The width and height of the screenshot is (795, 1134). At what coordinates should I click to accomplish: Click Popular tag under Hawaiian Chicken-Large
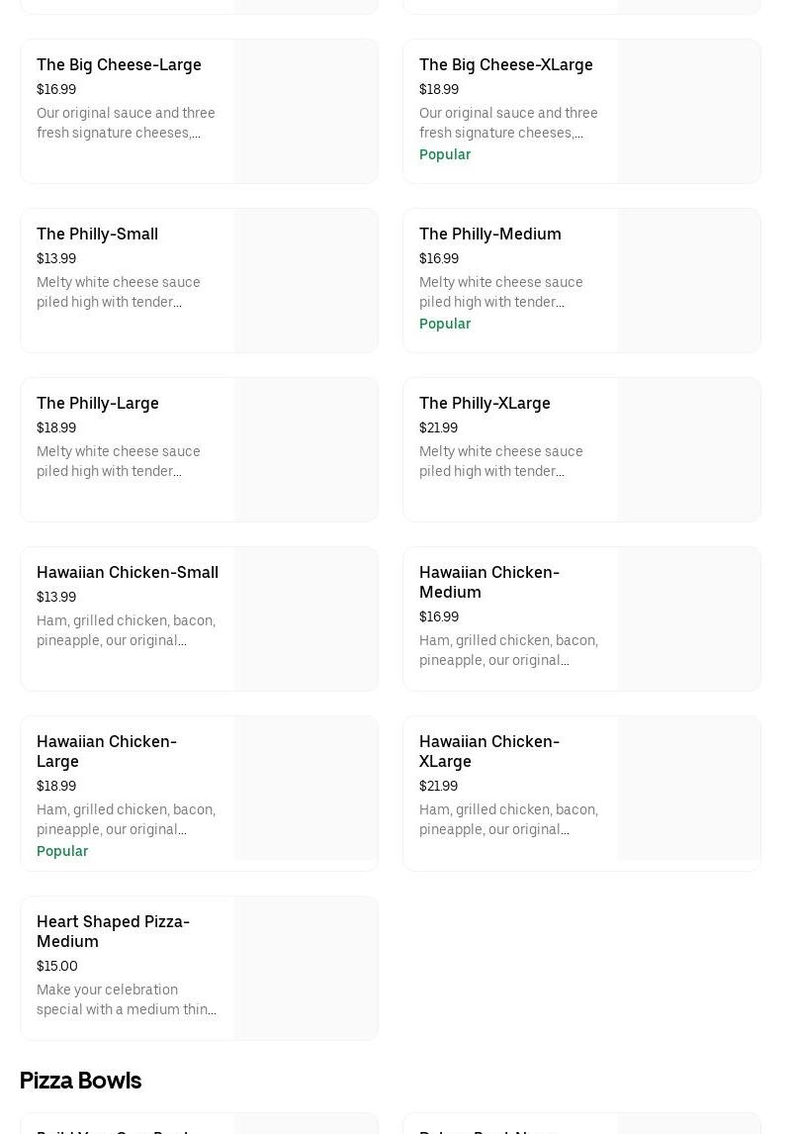[x=62, y=852]
